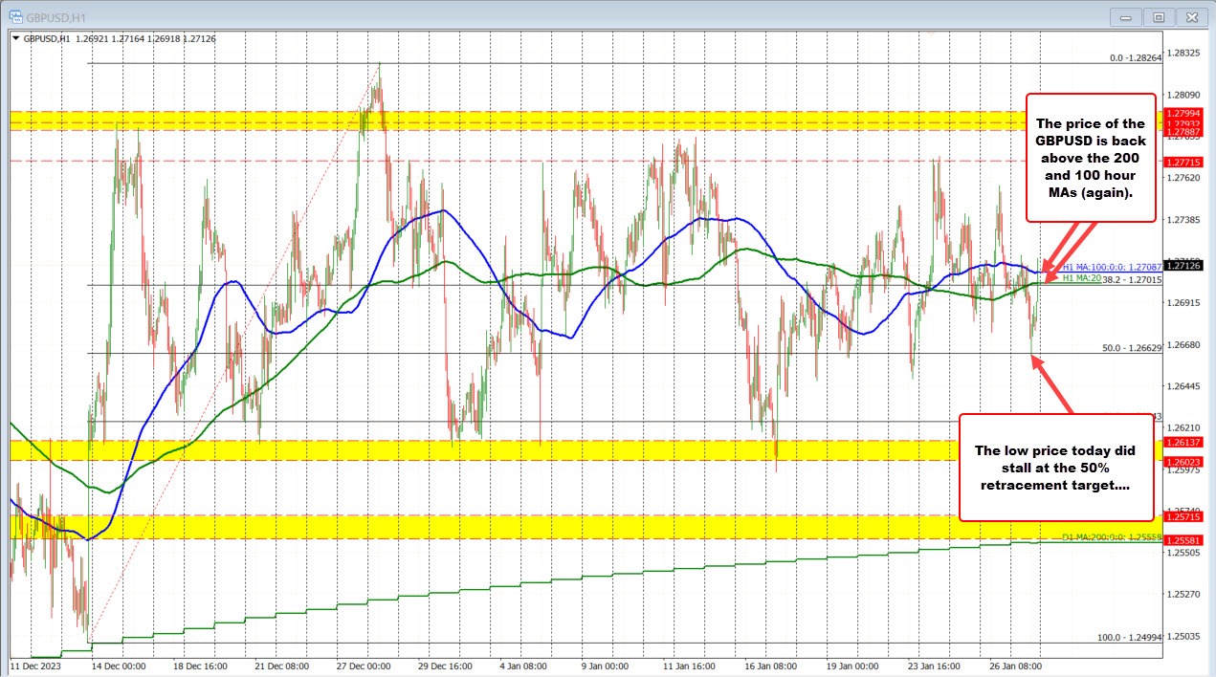Click the 1.28325 value on the price axis
The width and height of the screenshot is (1216, 677).
(x=1185, y=53)
